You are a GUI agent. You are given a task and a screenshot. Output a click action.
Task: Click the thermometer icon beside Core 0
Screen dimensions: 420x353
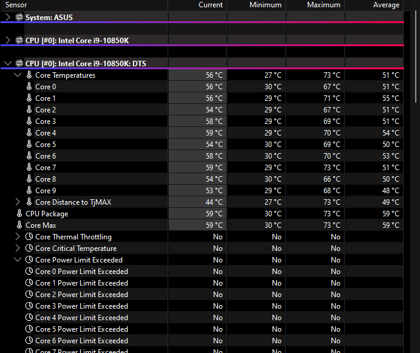(x=29, y=87)
